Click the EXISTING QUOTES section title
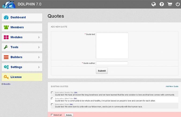Screen dimensions: 181x117 59,87
